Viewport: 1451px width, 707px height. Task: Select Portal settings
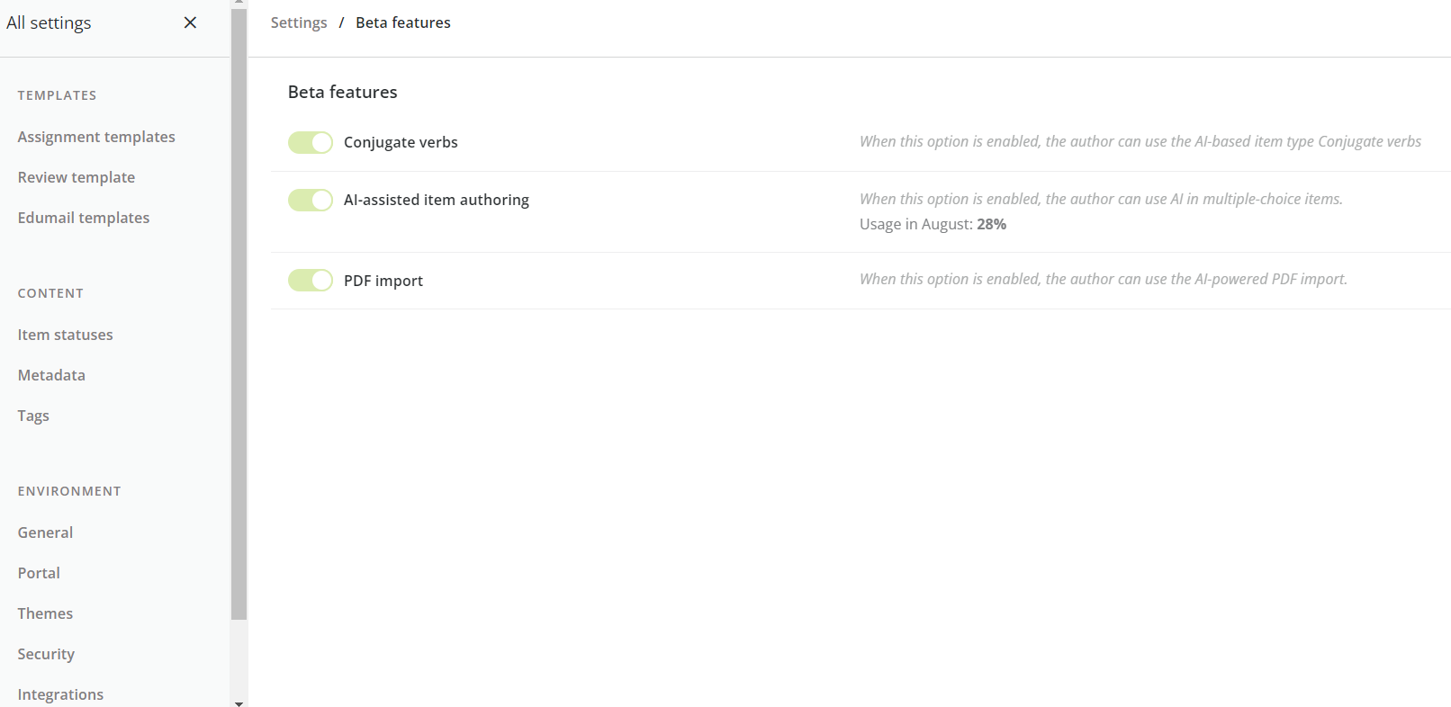39,573
